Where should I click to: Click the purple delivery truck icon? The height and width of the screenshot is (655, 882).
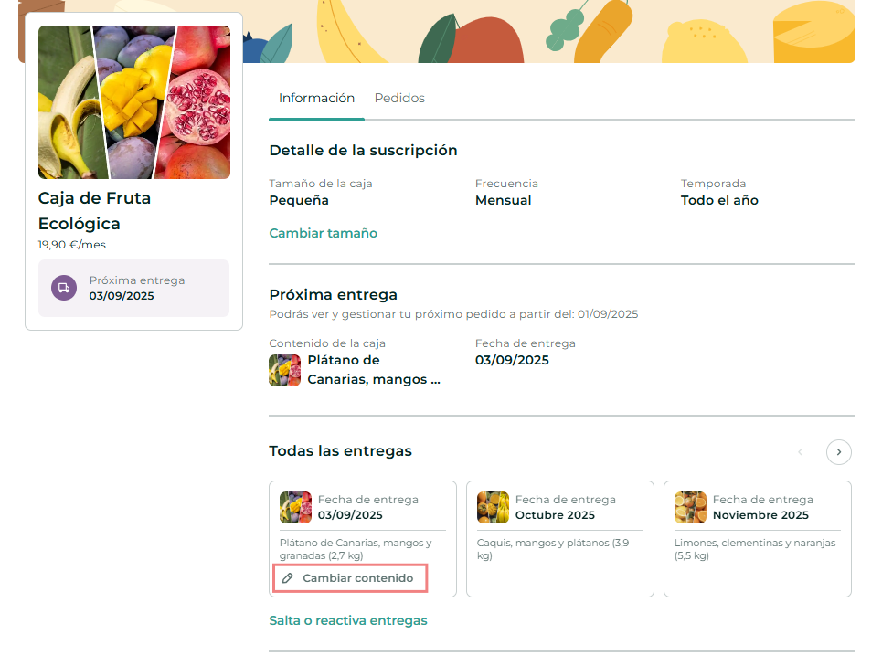pyautogui.click(x=64, y=288)
